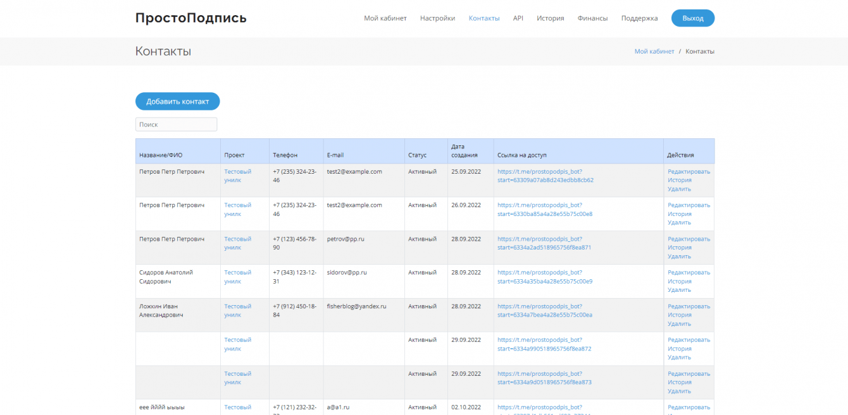This screenshot has height=415, width=848.
Task: Open Мой кабинет in the top menu
Action: coord(385,18)
